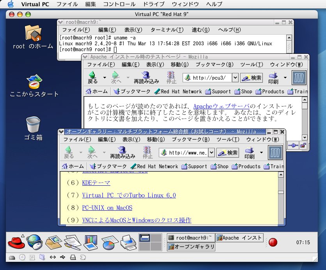Click the Mozilla throbber logo in the Apache window

coord(299,78)
